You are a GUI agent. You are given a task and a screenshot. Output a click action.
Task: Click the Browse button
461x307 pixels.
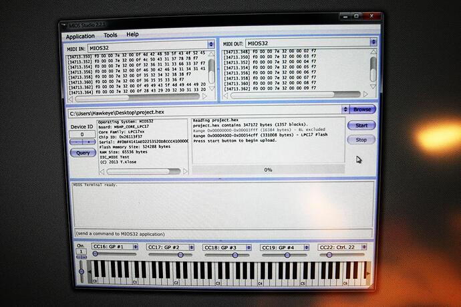(x=362, y=109)
